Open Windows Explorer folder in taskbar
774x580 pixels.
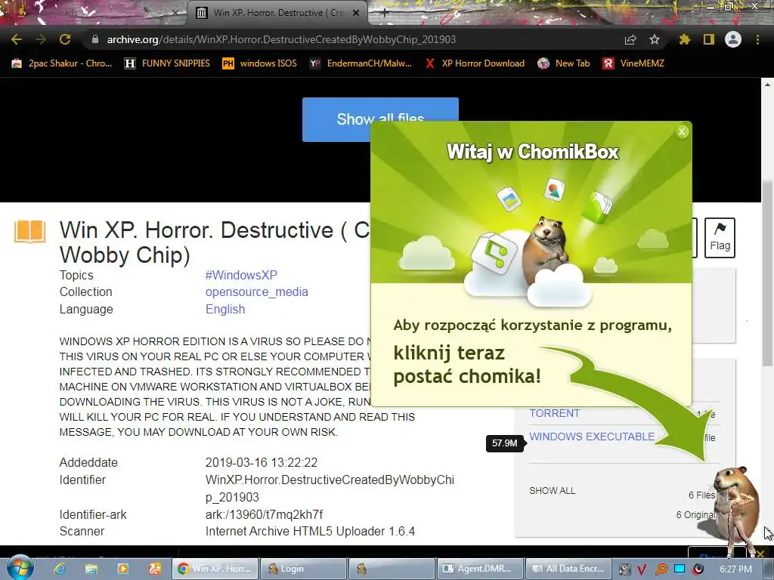(91, 569)
